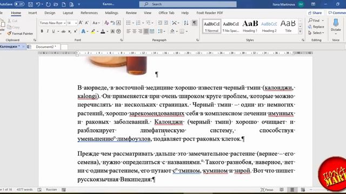This screenshot has height=194, width=346.
Task: Click the Sort icon
Action: coord(186,23)
